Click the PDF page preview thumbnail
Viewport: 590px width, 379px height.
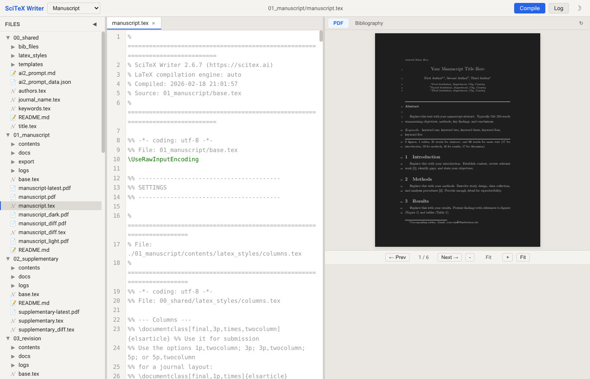click(x=457, y=140)
